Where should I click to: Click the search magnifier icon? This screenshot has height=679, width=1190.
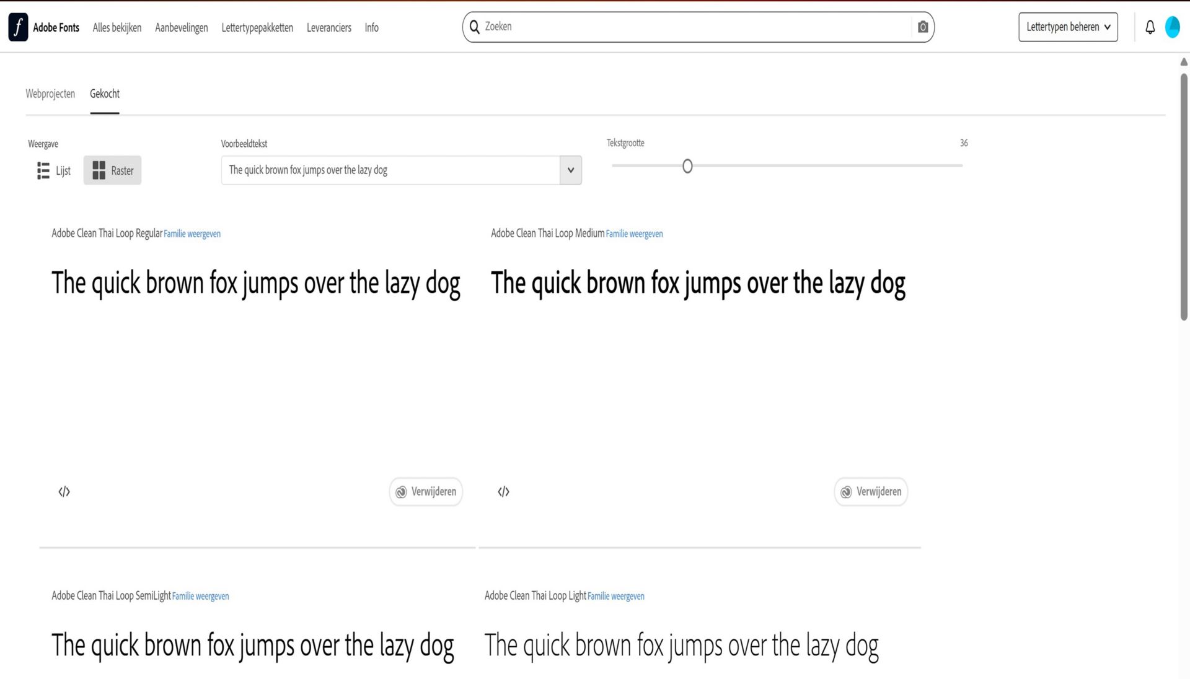pyautogui.click(x=475, y=27)
